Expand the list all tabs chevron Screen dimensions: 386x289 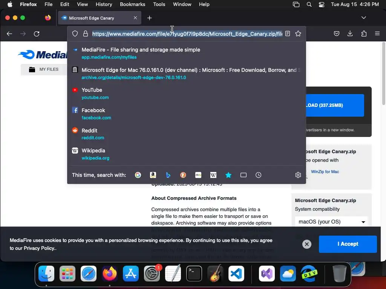coord(364,18)
